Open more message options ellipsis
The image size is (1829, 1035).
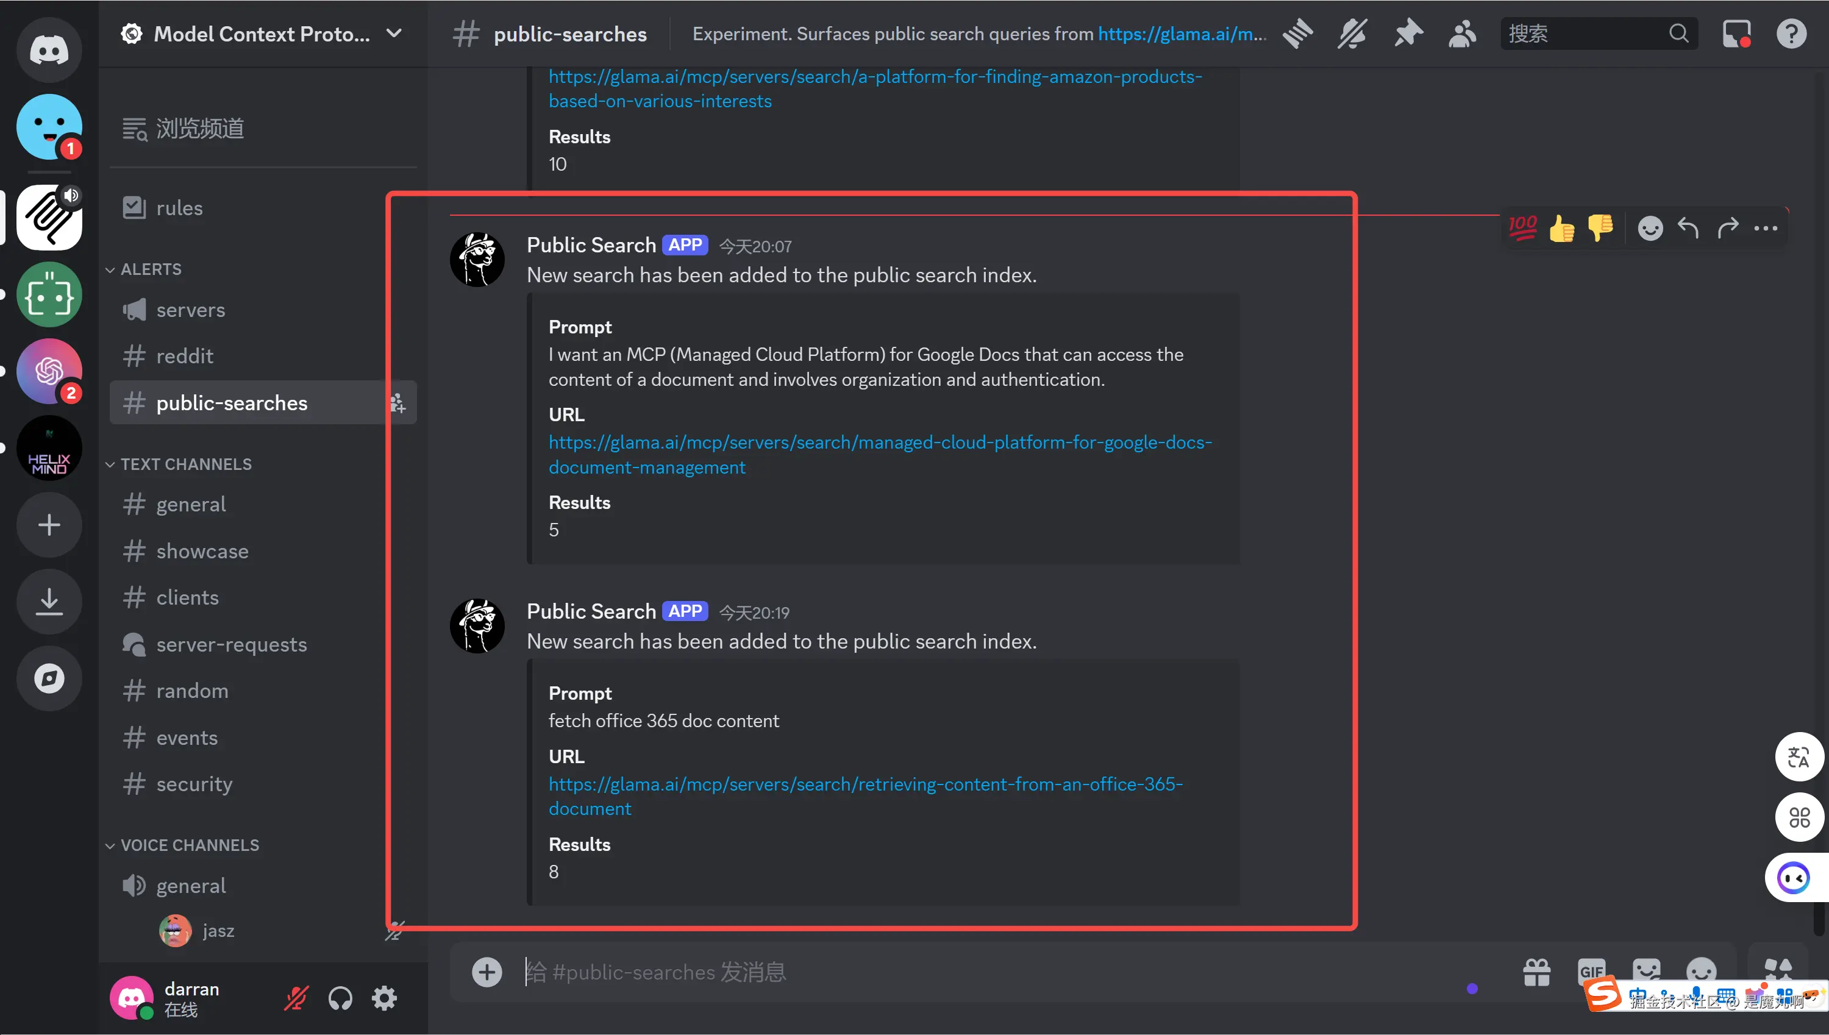[1766, 228]
